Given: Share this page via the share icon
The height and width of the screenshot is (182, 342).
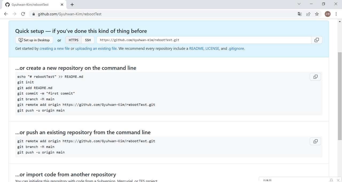Looking at the screenshot, I should tap(308, 14).
